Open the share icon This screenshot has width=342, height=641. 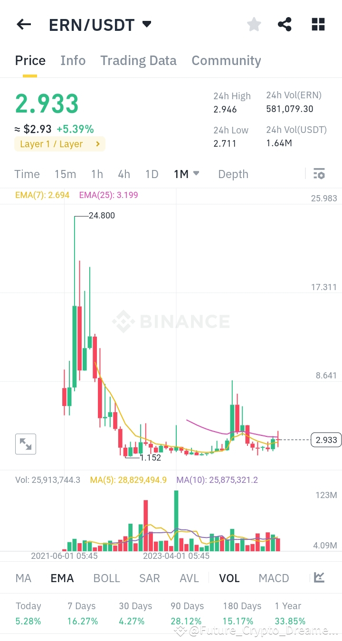285,25
